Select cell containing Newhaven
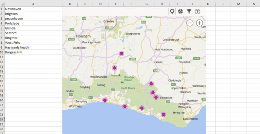The width and height of the screenshot is (260, 134). [x=33, y=9]
